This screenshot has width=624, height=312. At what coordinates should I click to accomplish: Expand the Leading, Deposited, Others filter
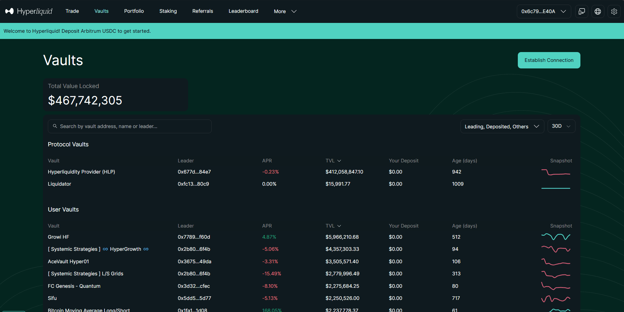pyautogui.click(x=502, y=126)
